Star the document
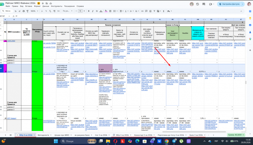The width and height of the screenshot is (253, 145). (x=43, y=3)
